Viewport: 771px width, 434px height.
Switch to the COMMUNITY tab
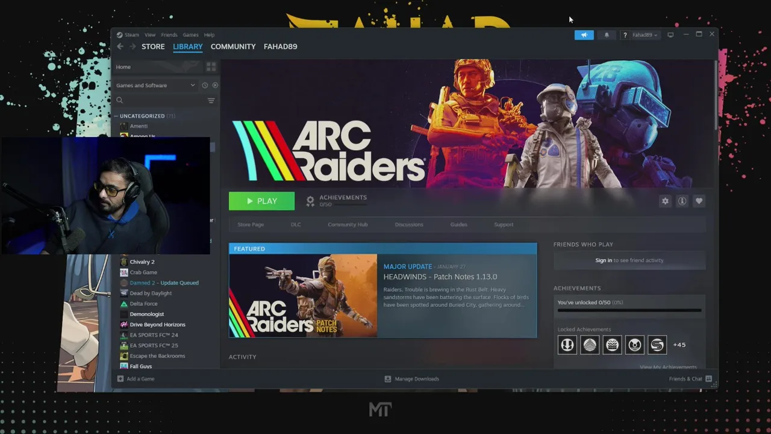tap(233, 46)
